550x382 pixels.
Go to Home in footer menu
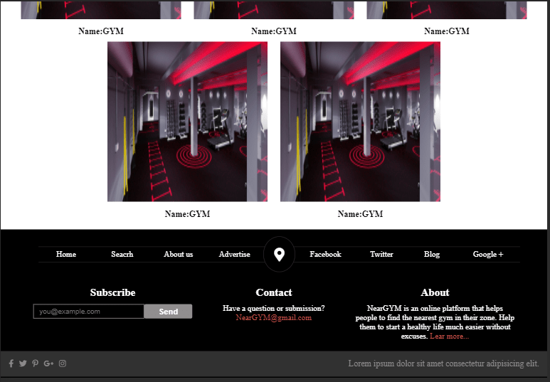click(66, 254)
